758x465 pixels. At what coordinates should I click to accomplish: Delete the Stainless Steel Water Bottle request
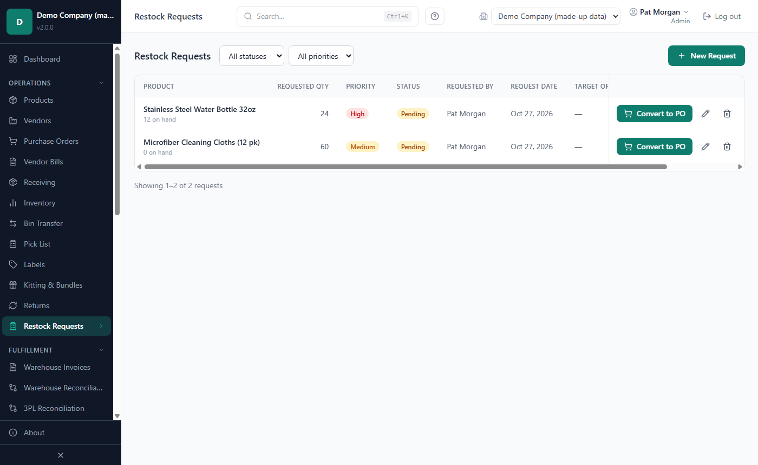point(727,114)
